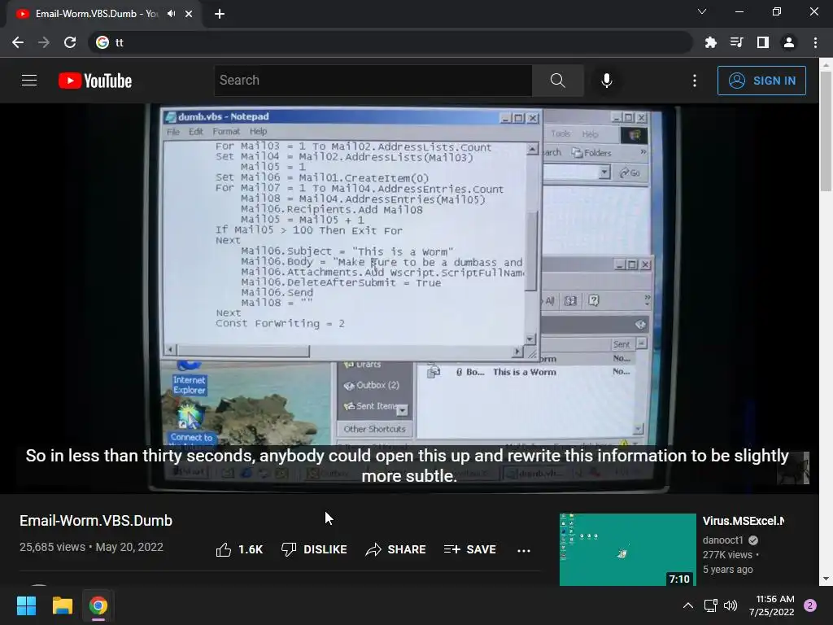Show hidden system tray icons
The width and height of the screenshot is (833, 625).
[x=688, y=605]
